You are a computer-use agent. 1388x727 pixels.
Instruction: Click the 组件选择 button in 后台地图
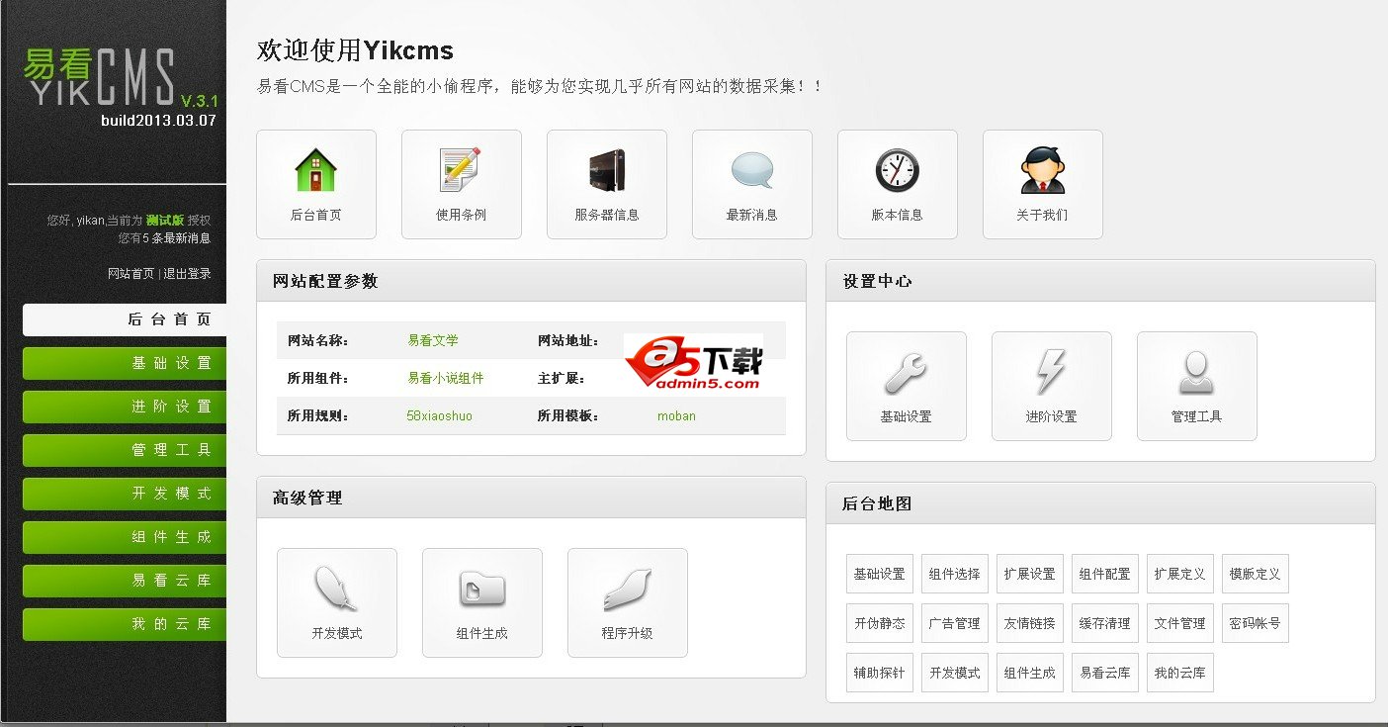click(x=955, y=574)
